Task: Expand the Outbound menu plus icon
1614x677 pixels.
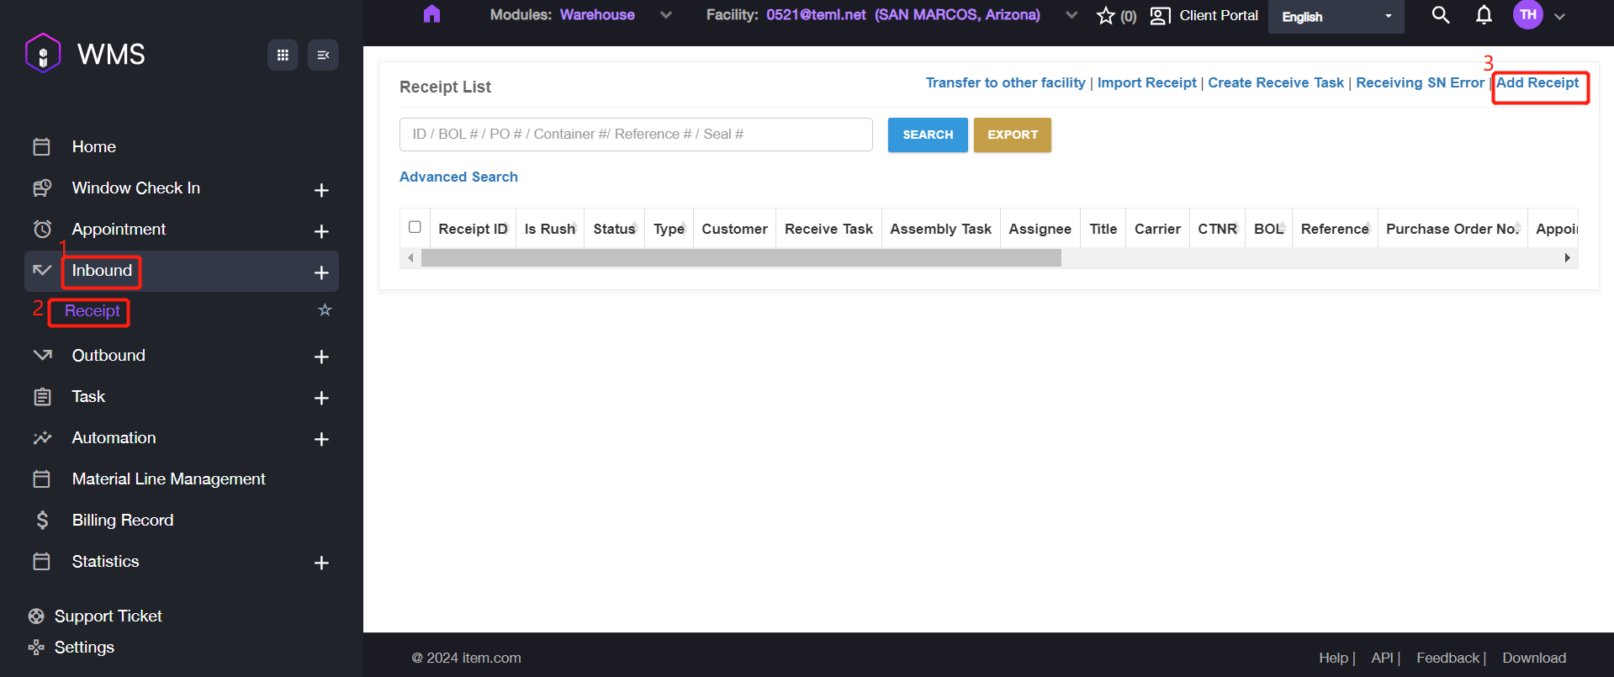Action: click(321, 357)
